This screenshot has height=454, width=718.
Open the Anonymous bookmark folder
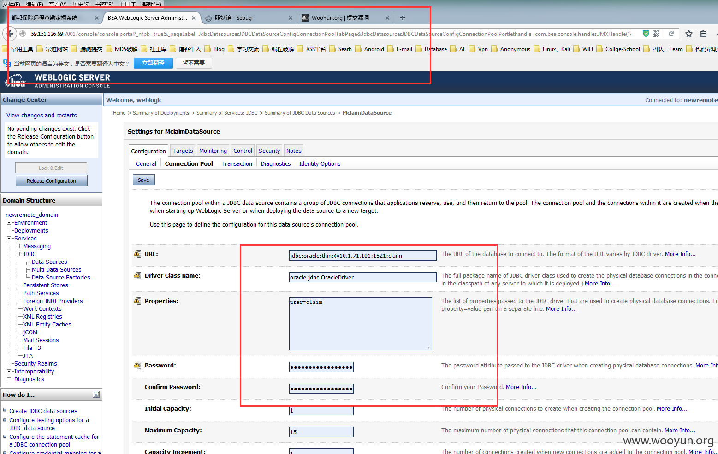tap(511, 49)
